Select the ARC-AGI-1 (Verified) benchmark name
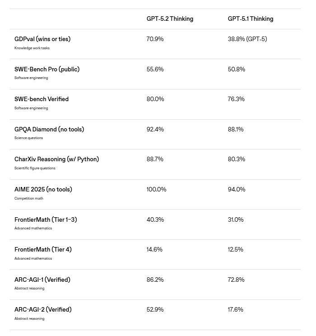The height and width of the screenshot is (336, 316). coord(42,280)
